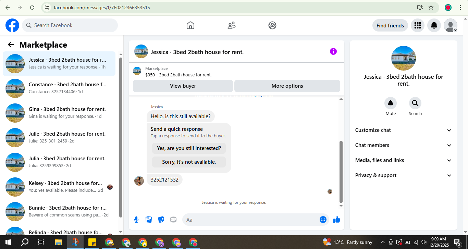Click the install app icon in address bar
This screenshot has height=249, width=468.
[x=420, y=8]
